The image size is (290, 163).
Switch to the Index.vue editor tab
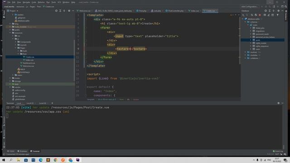pos(193,11)
